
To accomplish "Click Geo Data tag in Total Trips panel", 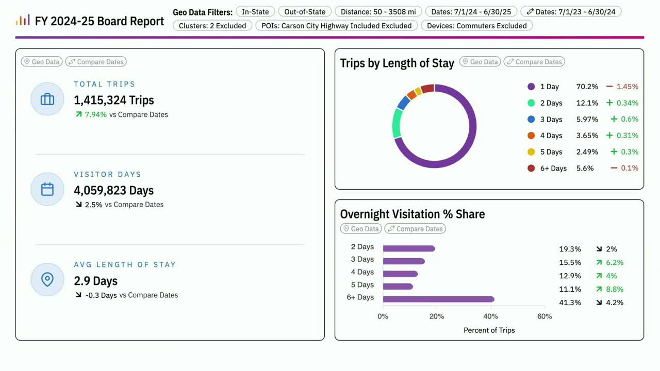I will (42, 62).
